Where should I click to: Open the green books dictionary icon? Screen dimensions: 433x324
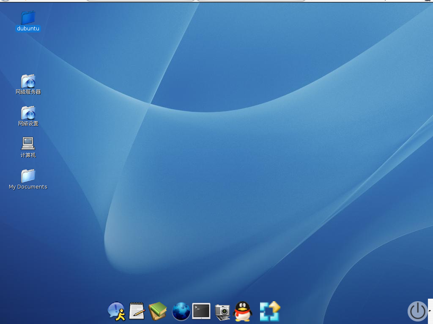click(x=158, y=311)
